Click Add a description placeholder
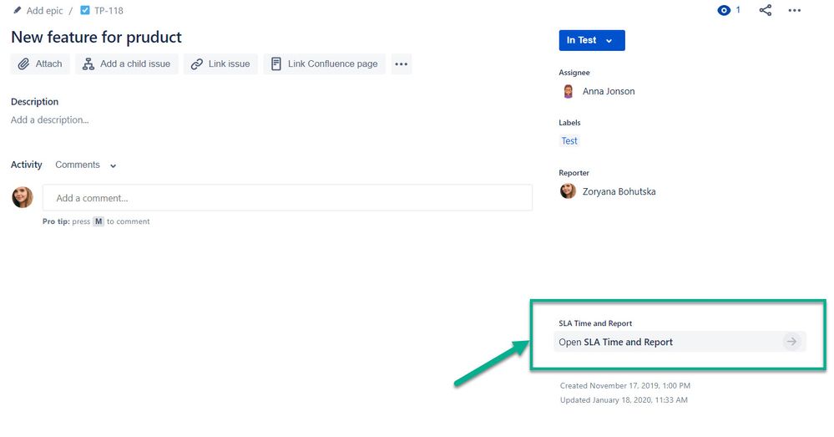 click(x=50, y=119)
